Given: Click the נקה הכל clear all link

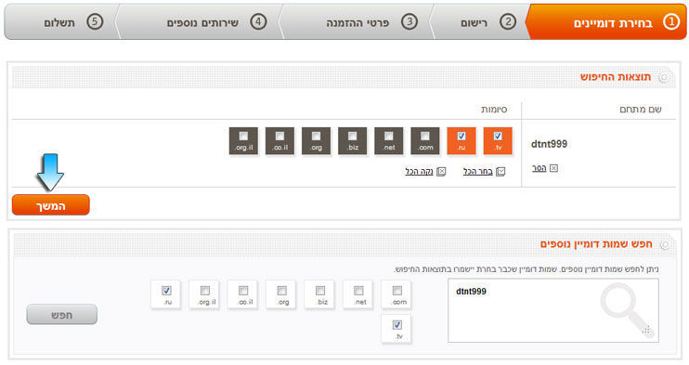Looking at the screenshot, I should pos(419,171).
